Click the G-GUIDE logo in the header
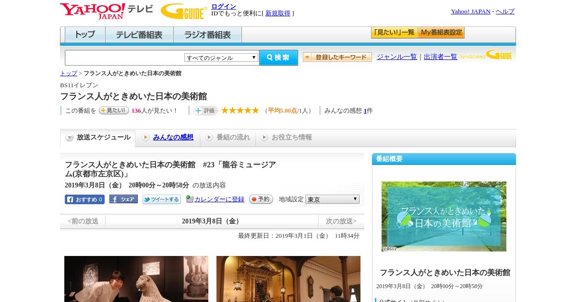 (184, 11)
